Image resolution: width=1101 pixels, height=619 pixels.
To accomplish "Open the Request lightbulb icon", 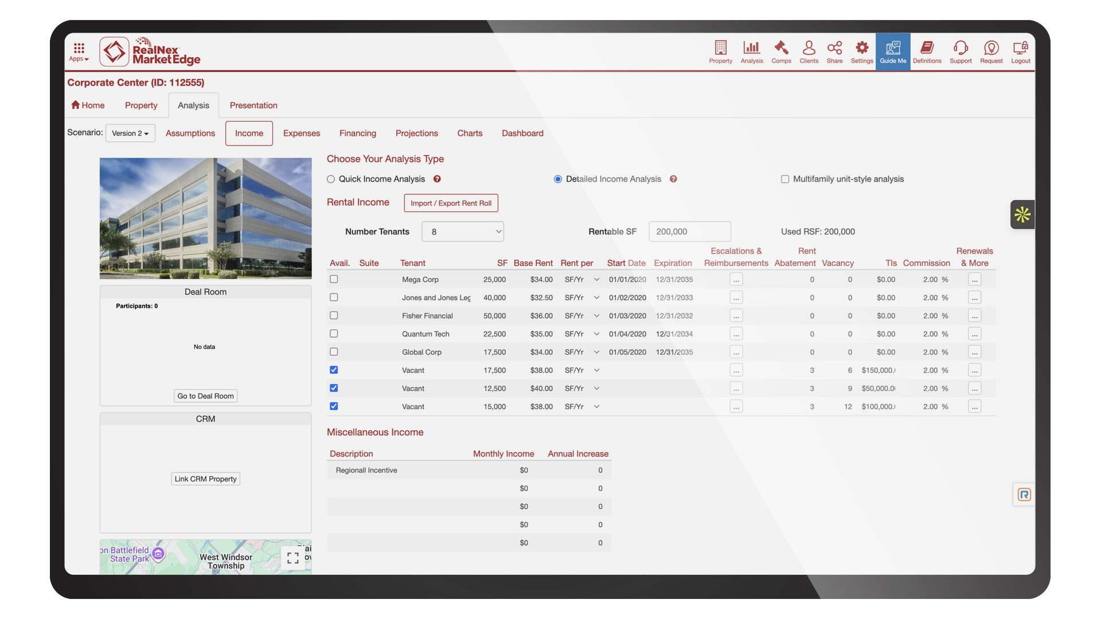I will pos(991,52).
